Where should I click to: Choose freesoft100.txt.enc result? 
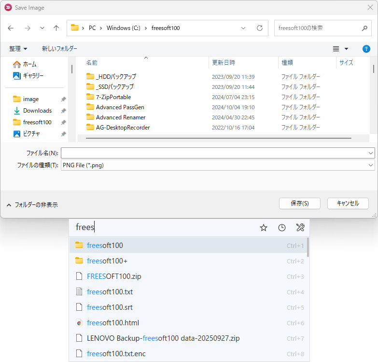click(x=188, y=353)
